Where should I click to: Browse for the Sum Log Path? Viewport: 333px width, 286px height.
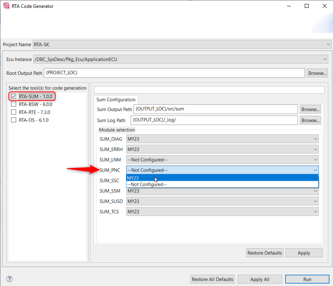[310, 120]
